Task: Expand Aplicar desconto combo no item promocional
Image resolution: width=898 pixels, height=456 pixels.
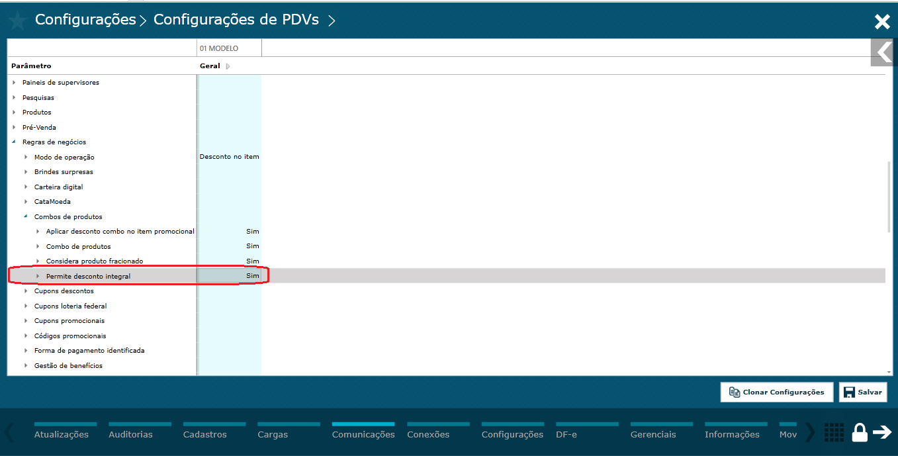Action: tap(38, 232)
